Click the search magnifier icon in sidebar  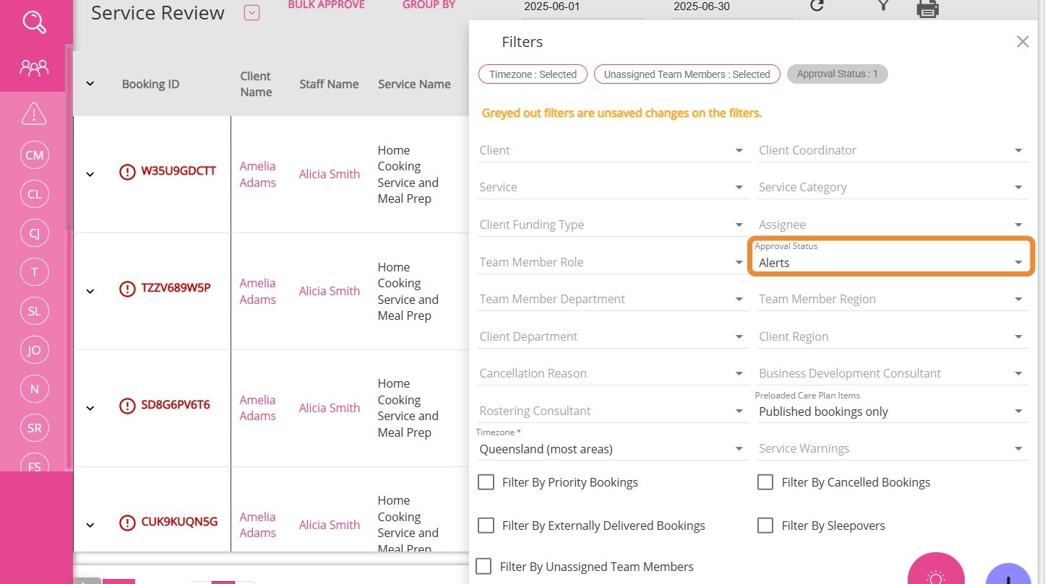pos(34,22)
